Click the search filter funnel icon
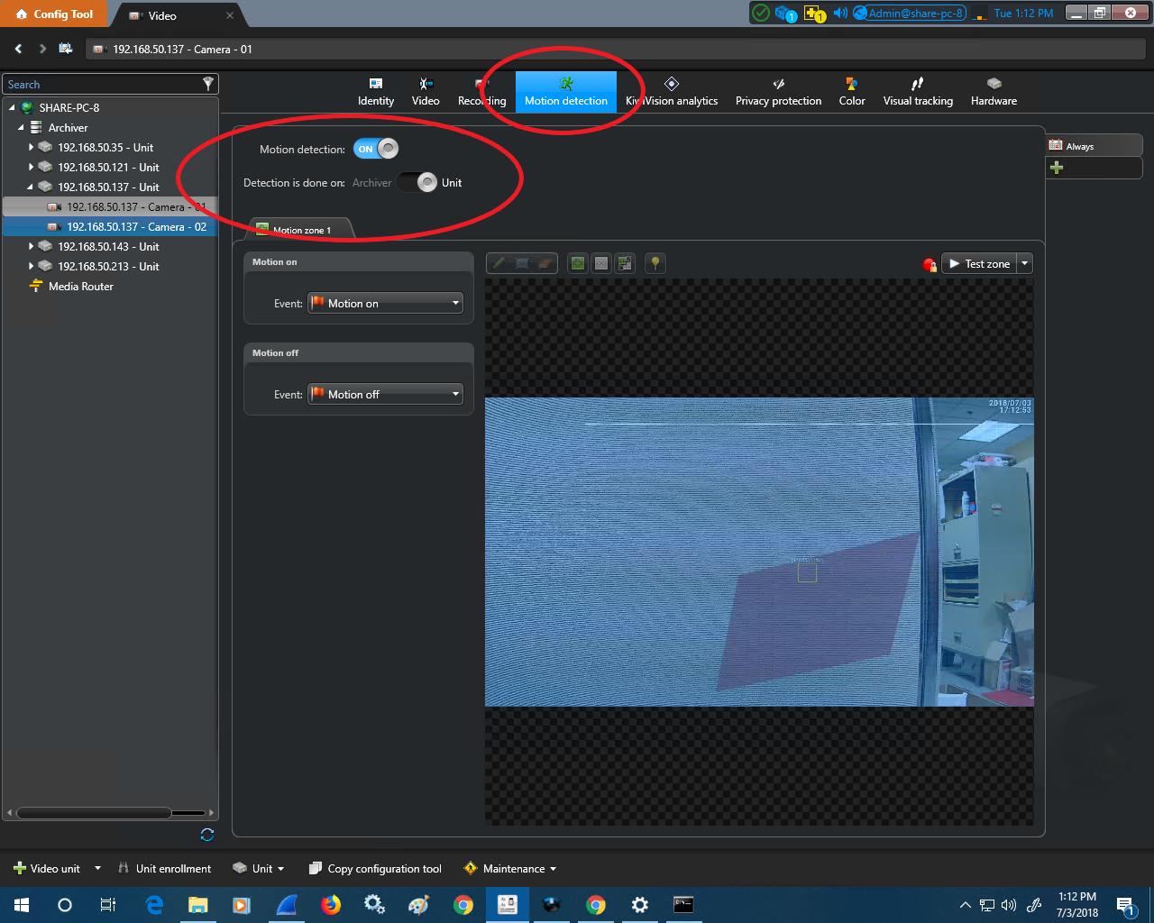This screenshot has width=1154, height=923. 208,84
